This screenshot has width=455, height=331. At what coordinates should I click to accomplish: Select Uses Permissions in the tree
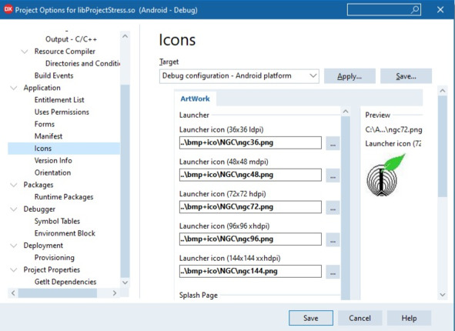click(62, 112)
